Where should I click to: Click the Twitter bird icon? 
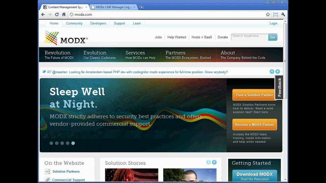click(44, 72)
